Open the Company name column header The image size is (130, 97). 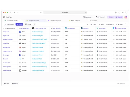tap(24, 28)
